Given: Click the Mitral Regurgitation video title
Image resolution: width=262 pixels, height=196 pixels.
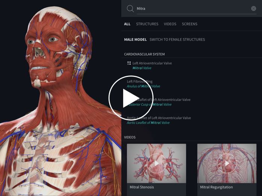Looking at the screenshot, I should [216, 187].
